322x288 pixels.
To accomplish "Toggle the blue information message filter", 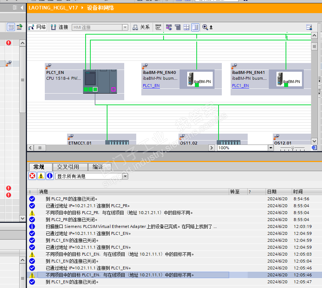I will 50,176.
